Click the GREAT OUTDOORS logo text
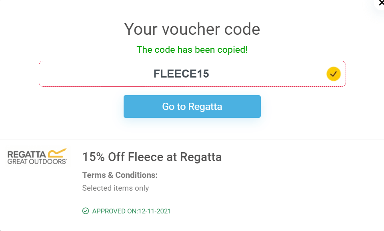384x231 pixels. pyautogui.click(x=37, y=161)
